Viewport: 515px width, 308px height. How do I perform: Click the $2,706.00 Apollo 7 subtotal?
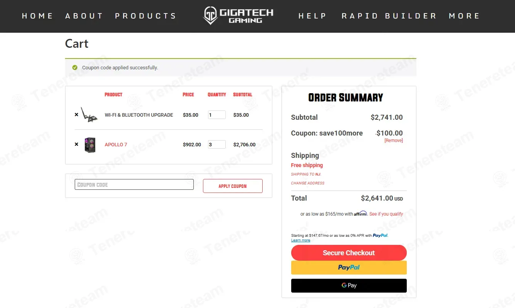pos(244,145)
